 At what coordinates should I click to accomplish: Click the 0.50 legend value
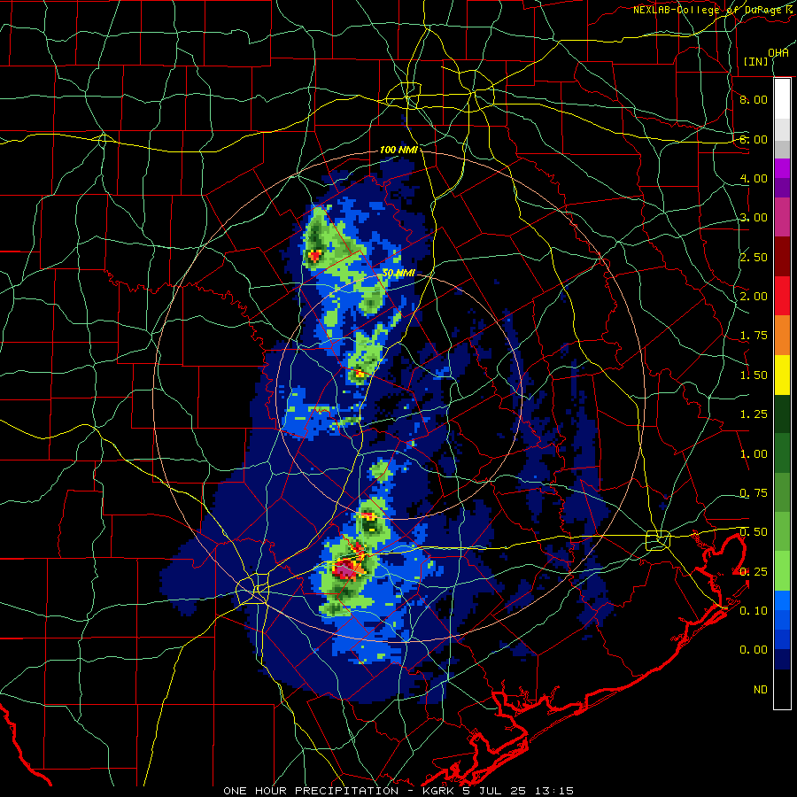click(754, 532)
